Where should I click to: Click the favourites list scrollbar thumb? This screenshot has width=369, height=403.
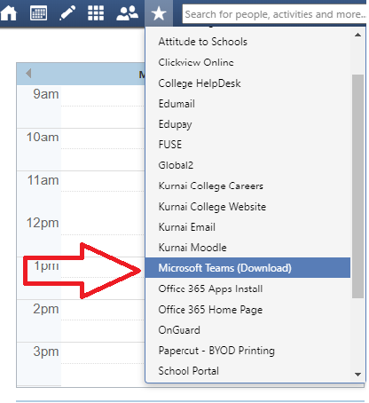click(357, 186)
